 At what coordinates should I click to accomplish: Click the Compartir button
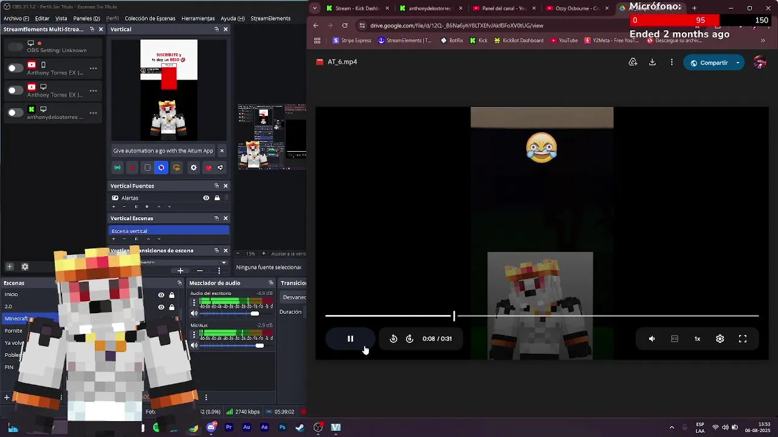(x=708, y=63)
